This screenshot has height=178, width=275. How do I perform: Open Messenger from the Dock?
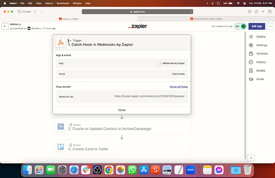coord(219,170)
